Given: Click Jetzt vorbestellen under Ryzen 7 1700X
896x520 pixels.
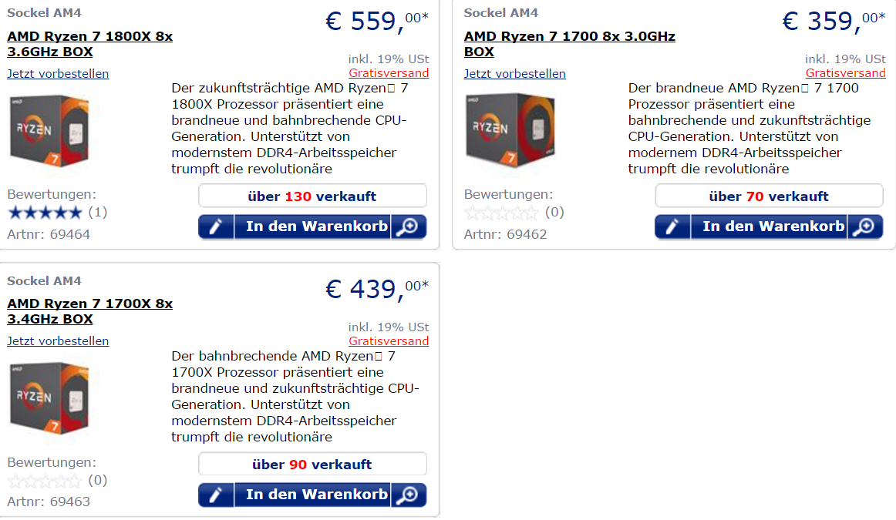Looking at the screenshot, I should (58, 341).
